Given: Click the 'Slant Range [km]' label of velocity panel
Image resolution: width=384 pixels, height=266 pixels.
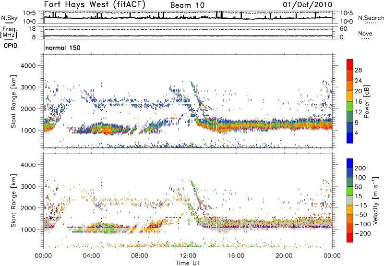Looking at the screenshot, I should [13, 201].
